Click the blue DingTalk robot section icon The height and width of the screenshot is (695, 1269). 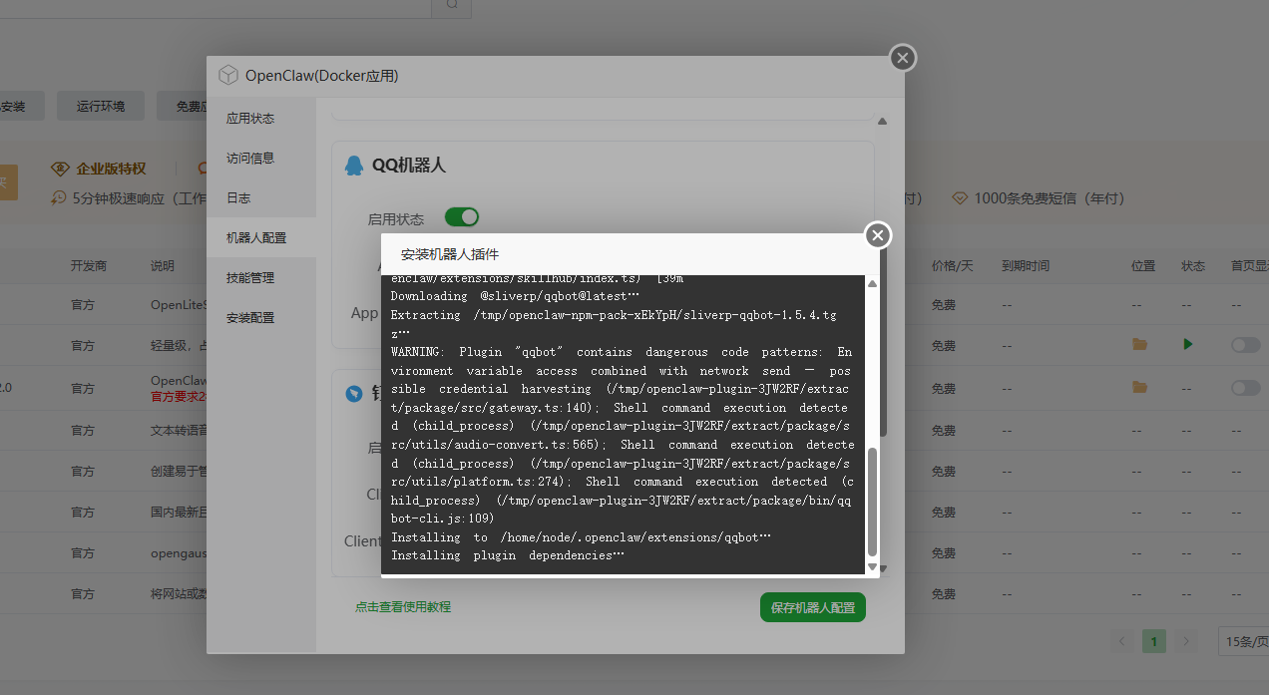353,394
